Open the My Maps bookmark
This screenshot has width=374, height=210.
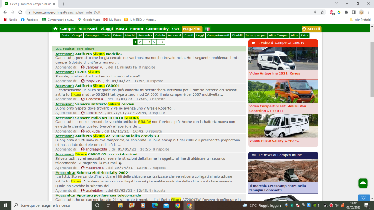[112, 20]
